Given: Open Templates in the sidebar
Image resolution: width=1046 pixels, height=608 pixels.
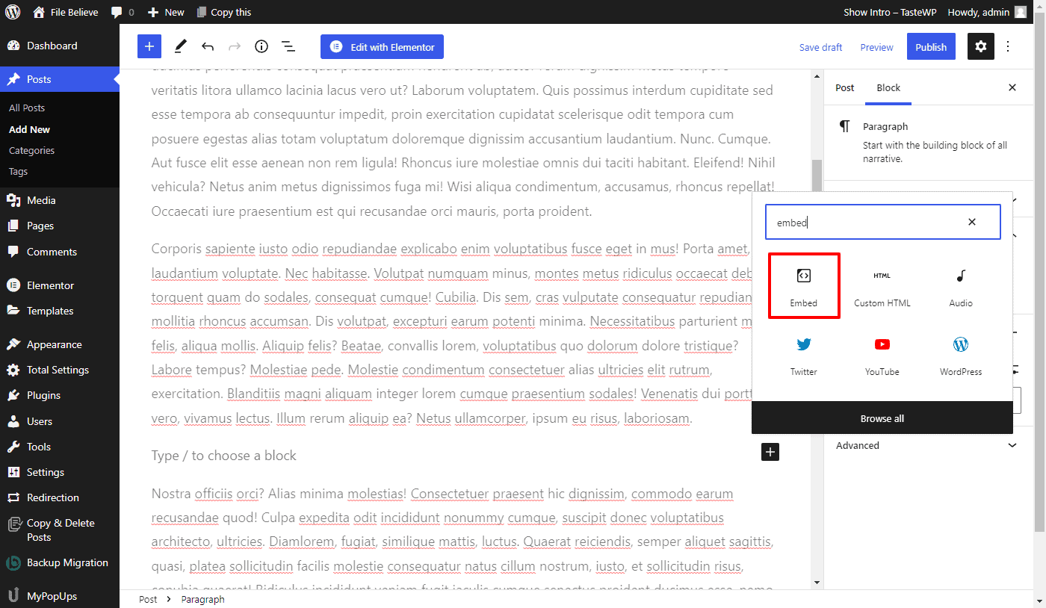Looking at the screenshot, I should [x=60, y=311].
